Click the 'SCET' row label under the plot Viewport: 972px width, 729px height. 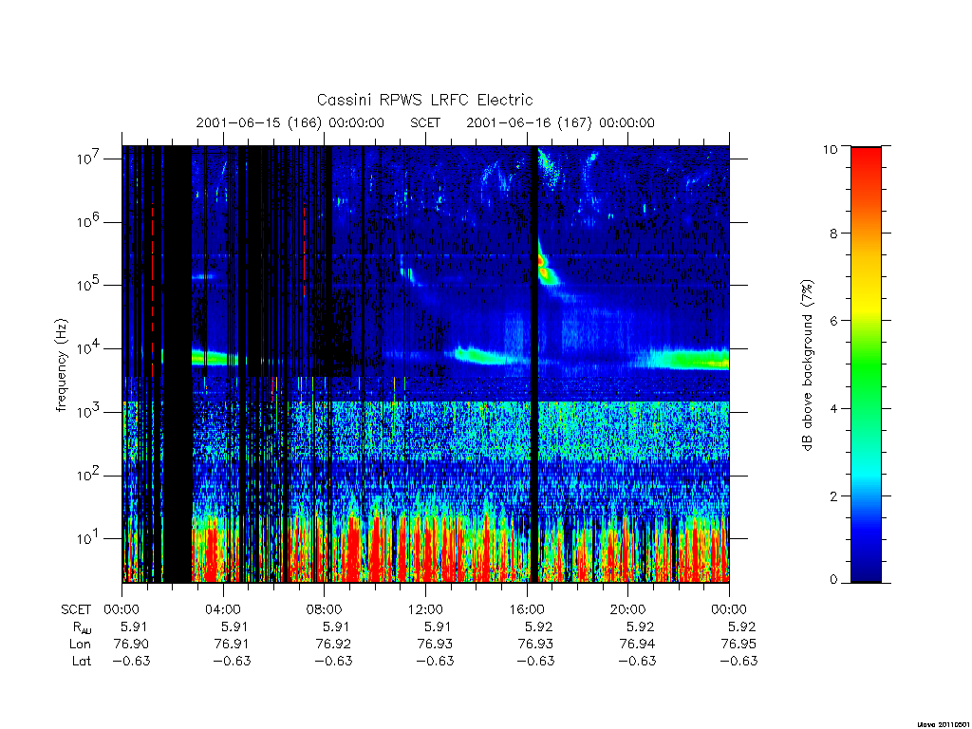pyautogui.click(x=76, y=609)
